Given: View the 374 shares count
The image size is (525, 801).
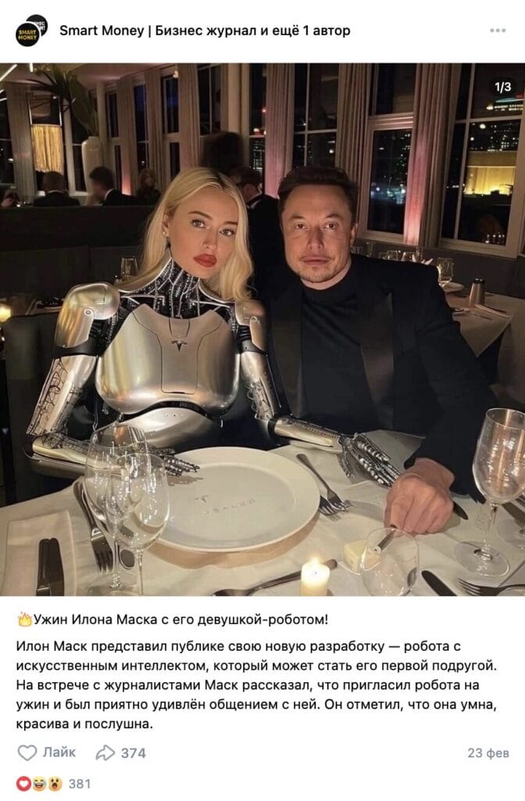Looking at the screenshot, I should click(133, 753).
